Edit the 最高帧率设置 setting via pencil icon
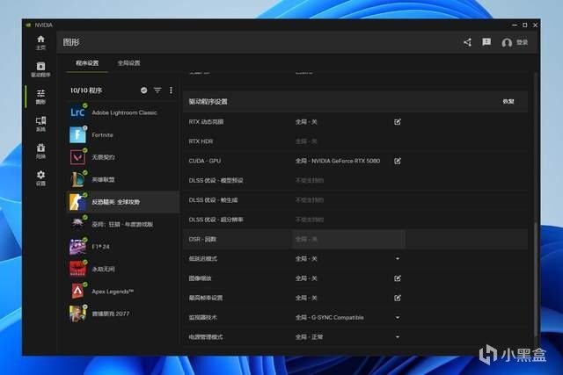Image resolution: width=563 pixels, height=375 pixels. (397, 298)
